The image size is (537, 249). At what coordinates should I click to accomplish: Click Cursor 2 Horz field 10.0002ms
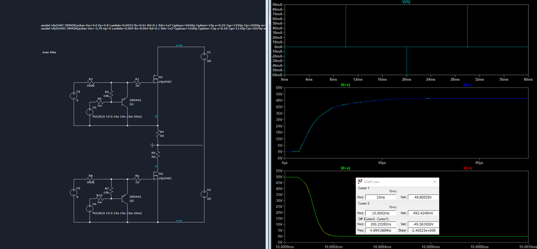380,213
